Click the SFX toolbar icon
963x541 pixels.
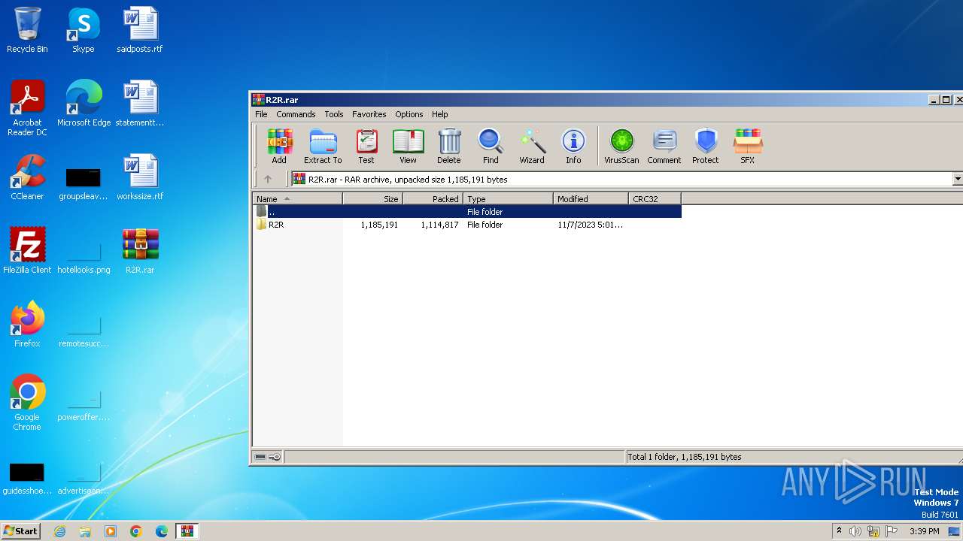pyautogui.click(x=747, y=147)
